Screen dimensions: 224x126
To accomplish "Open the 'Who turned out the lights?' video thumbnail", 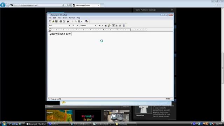I will pos(88,116).
